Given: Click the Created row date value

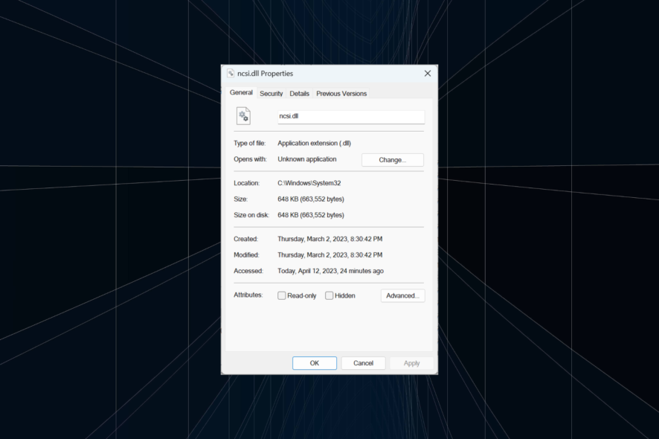Looking at the screenshot, I should click(x=330, y=239).
